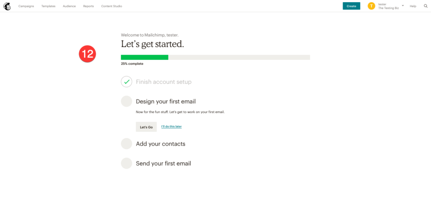Expand the Send your first email step
The height and width of the screenshot is (215, 431).
pyautogui.click(x=163, y=163)
